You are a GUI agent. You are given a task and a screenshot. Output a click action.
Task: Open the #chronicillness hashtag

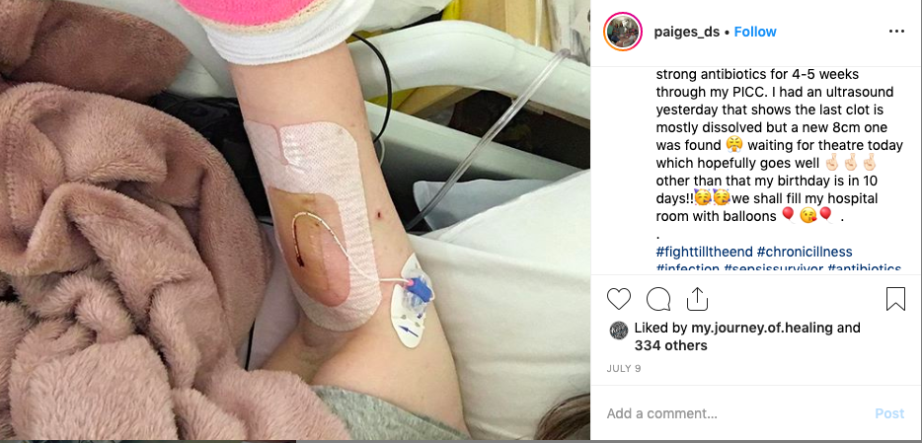tap(805, 252)
